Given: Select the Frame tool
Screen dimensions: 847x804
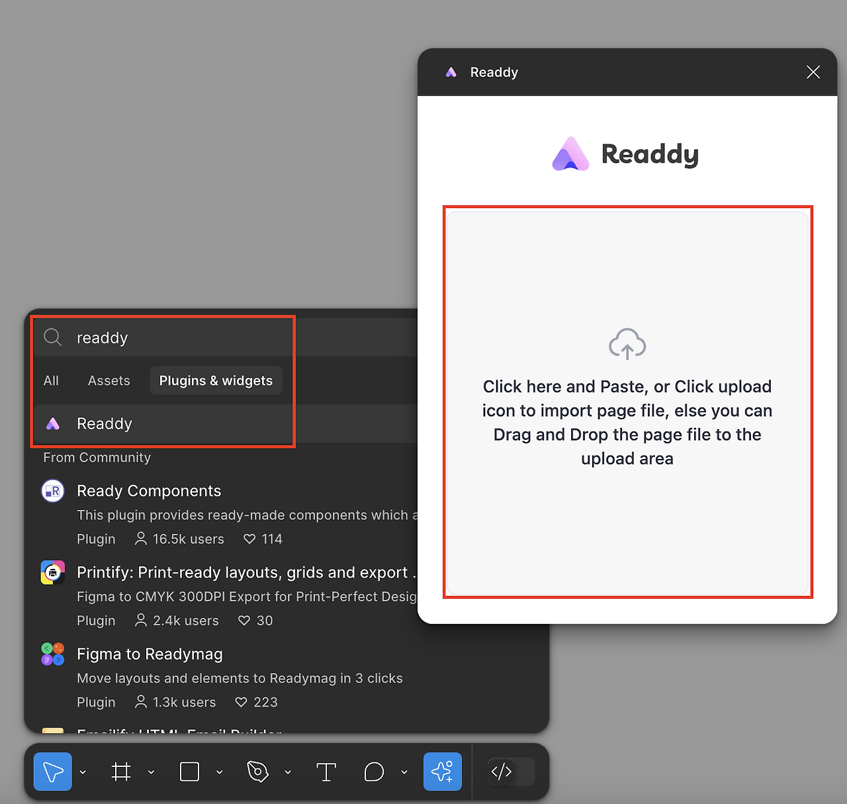Looking at the screenshot, I should tap(121, 772).
